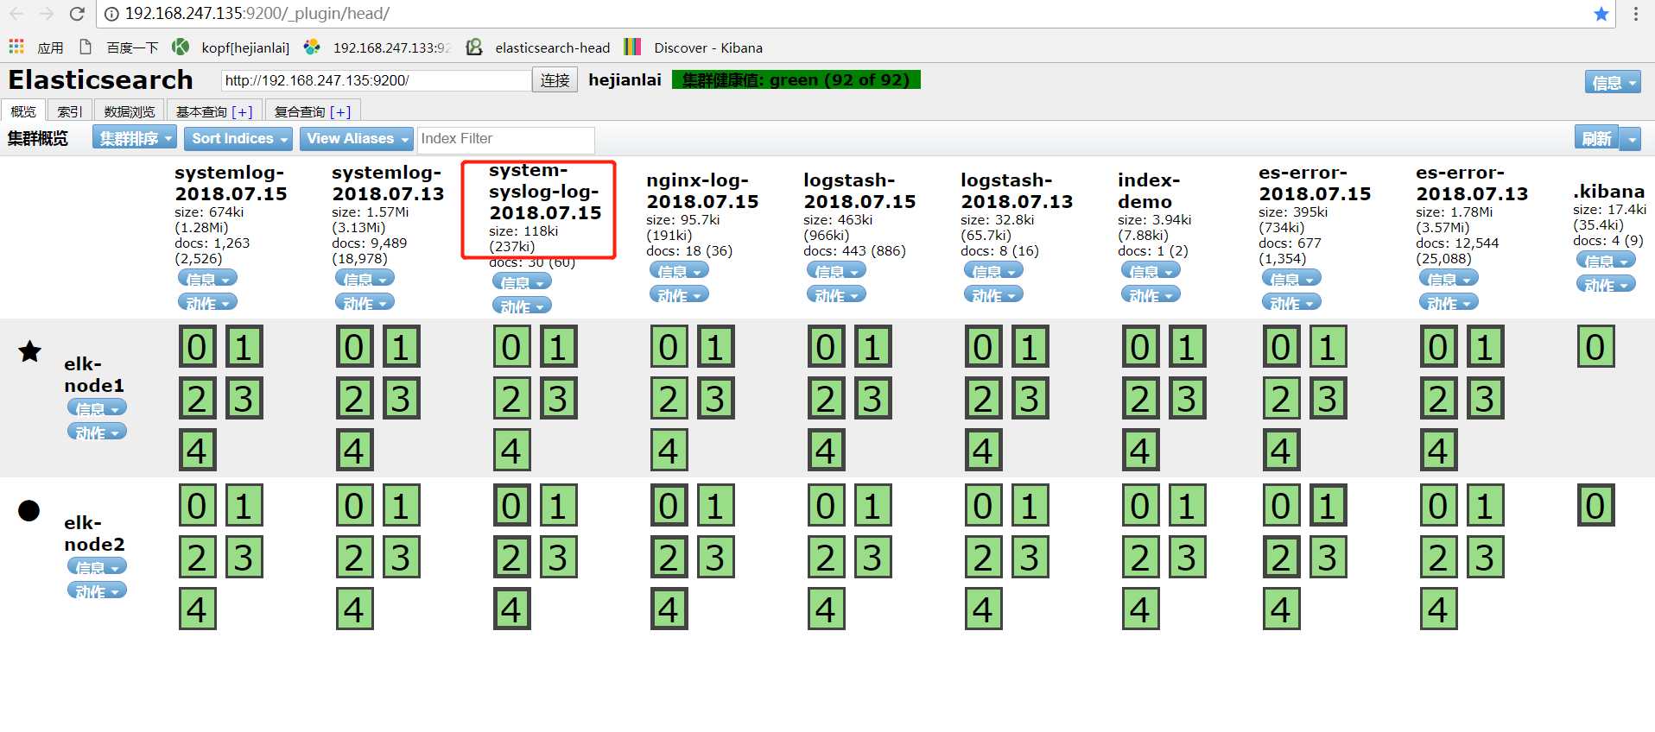Image resolution: width=1655 pixels, height=732 pixels.
Task: Click the es-error-2018.07.15 index title
Action: tap(1315, 183)
